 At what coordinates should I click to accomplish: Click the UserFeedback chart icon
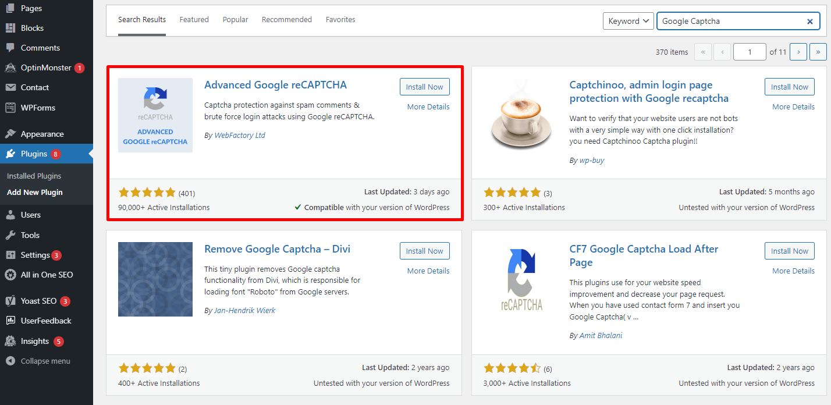[x=10, y=321]
